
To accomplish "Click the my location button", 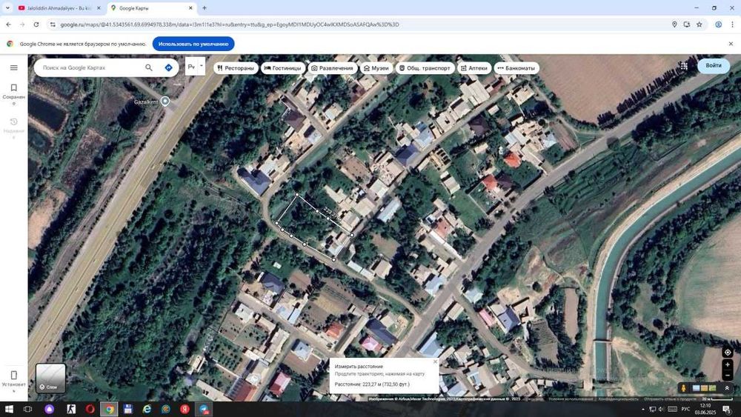I will click(728, 353).
